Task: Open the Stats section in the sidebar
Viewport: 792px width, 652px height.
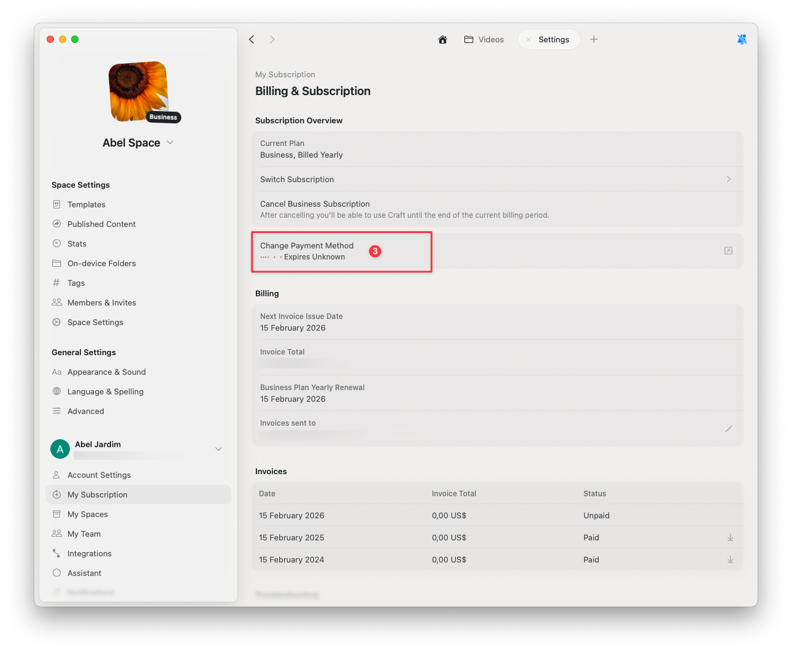Action: click(x=77, y=244)
